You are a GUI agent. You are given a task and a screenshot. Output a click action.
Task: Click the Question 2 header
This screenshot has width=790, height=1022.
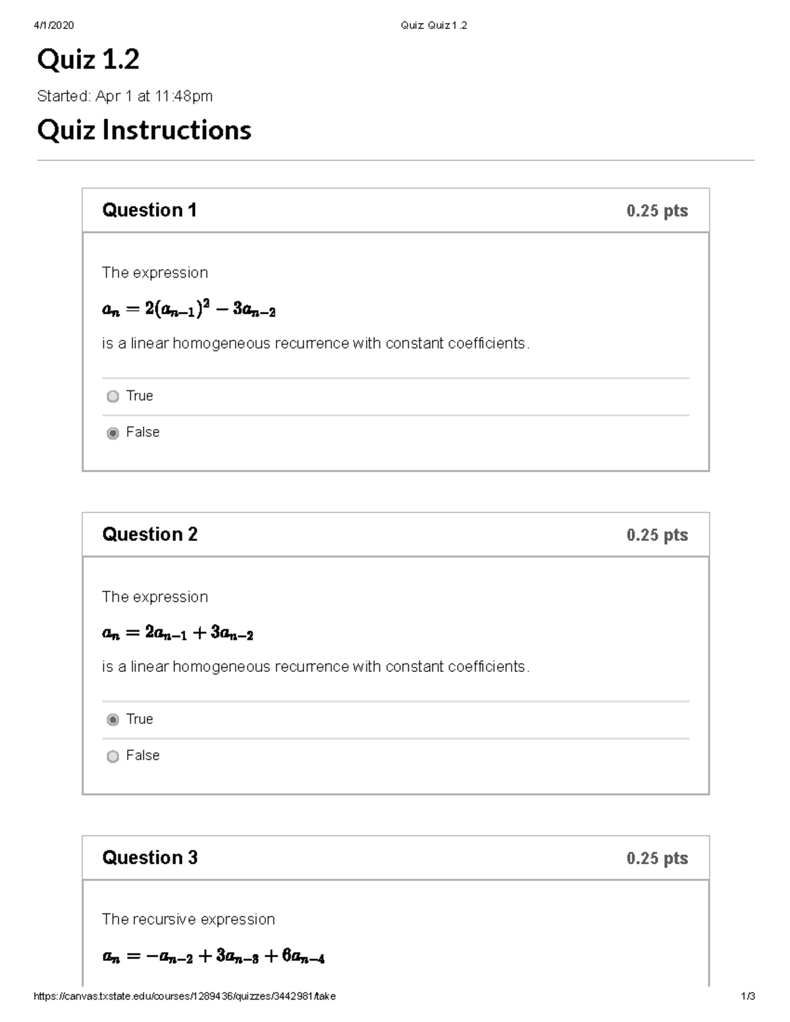tap(149, 534)
